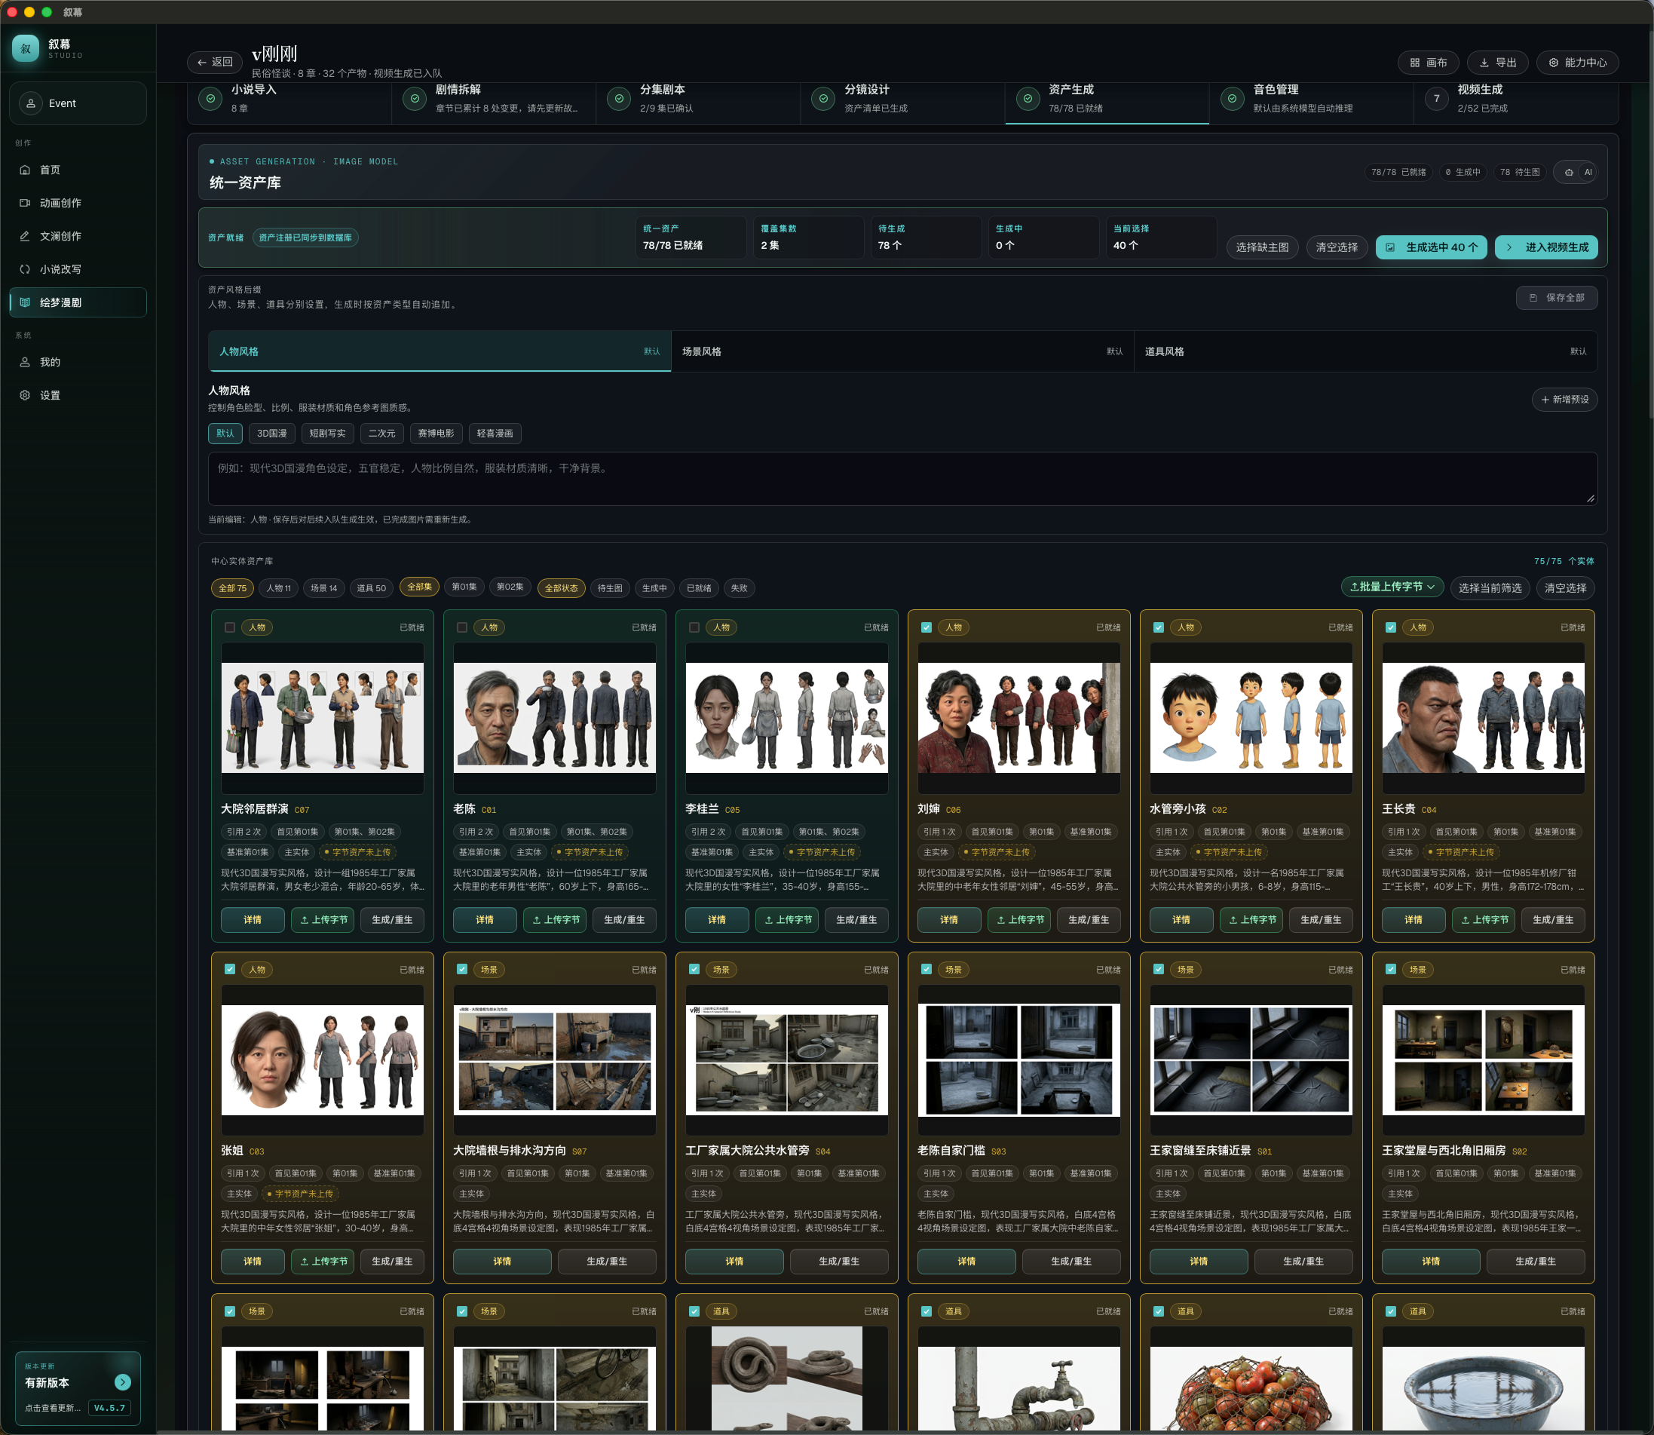The image size is (1654, 1435).
Task: Open the 设置 gear icon in sidebar
Action: pos(25,396)
